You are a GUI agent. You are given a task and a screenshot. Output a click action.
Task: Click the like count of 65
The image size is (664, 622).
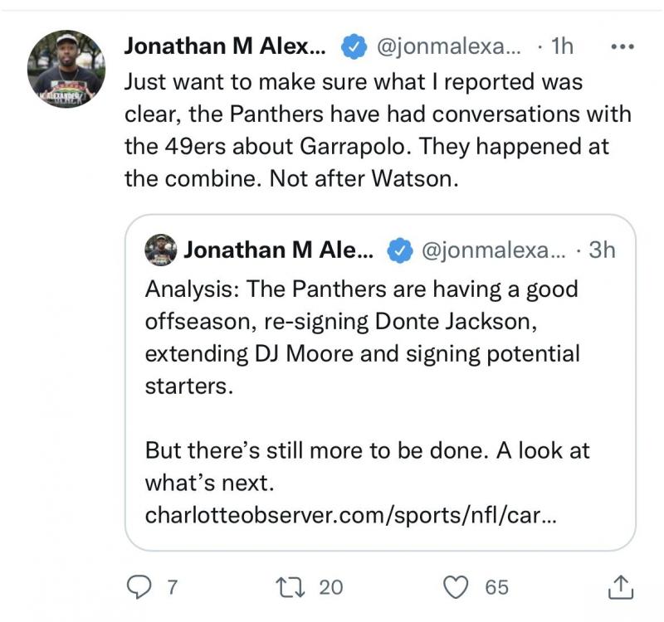tap(496, 587)
